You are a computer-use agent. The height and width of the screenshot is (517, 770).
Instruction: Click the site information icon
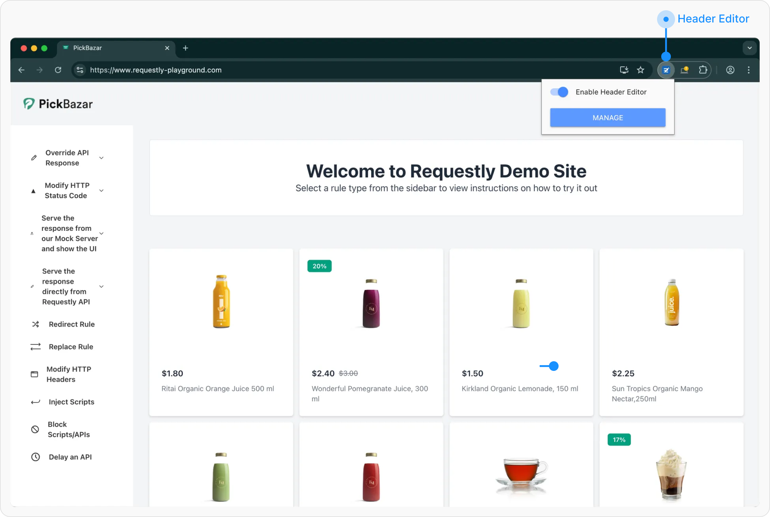point(80,70)
